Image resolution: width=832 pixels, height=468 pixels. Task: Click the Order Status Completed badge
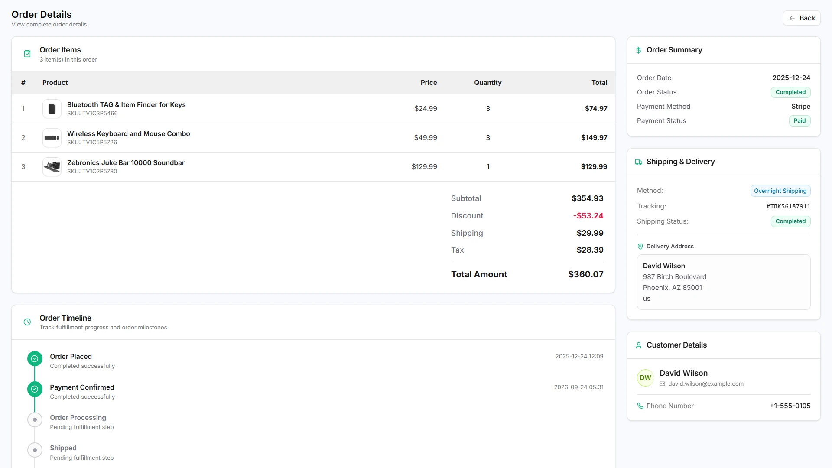pos(790,92)
